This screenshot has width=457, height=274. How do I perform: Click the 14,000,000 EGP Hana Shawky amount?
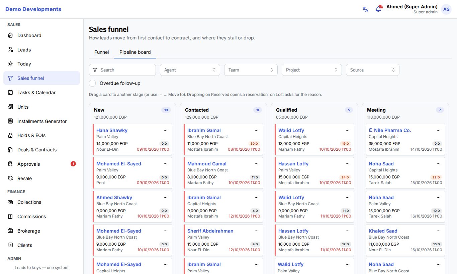click(112, 144)
